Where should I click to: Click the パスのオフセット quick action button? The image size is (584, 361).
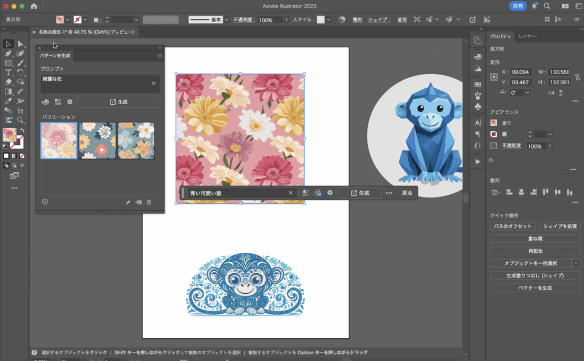click(512, 226)
